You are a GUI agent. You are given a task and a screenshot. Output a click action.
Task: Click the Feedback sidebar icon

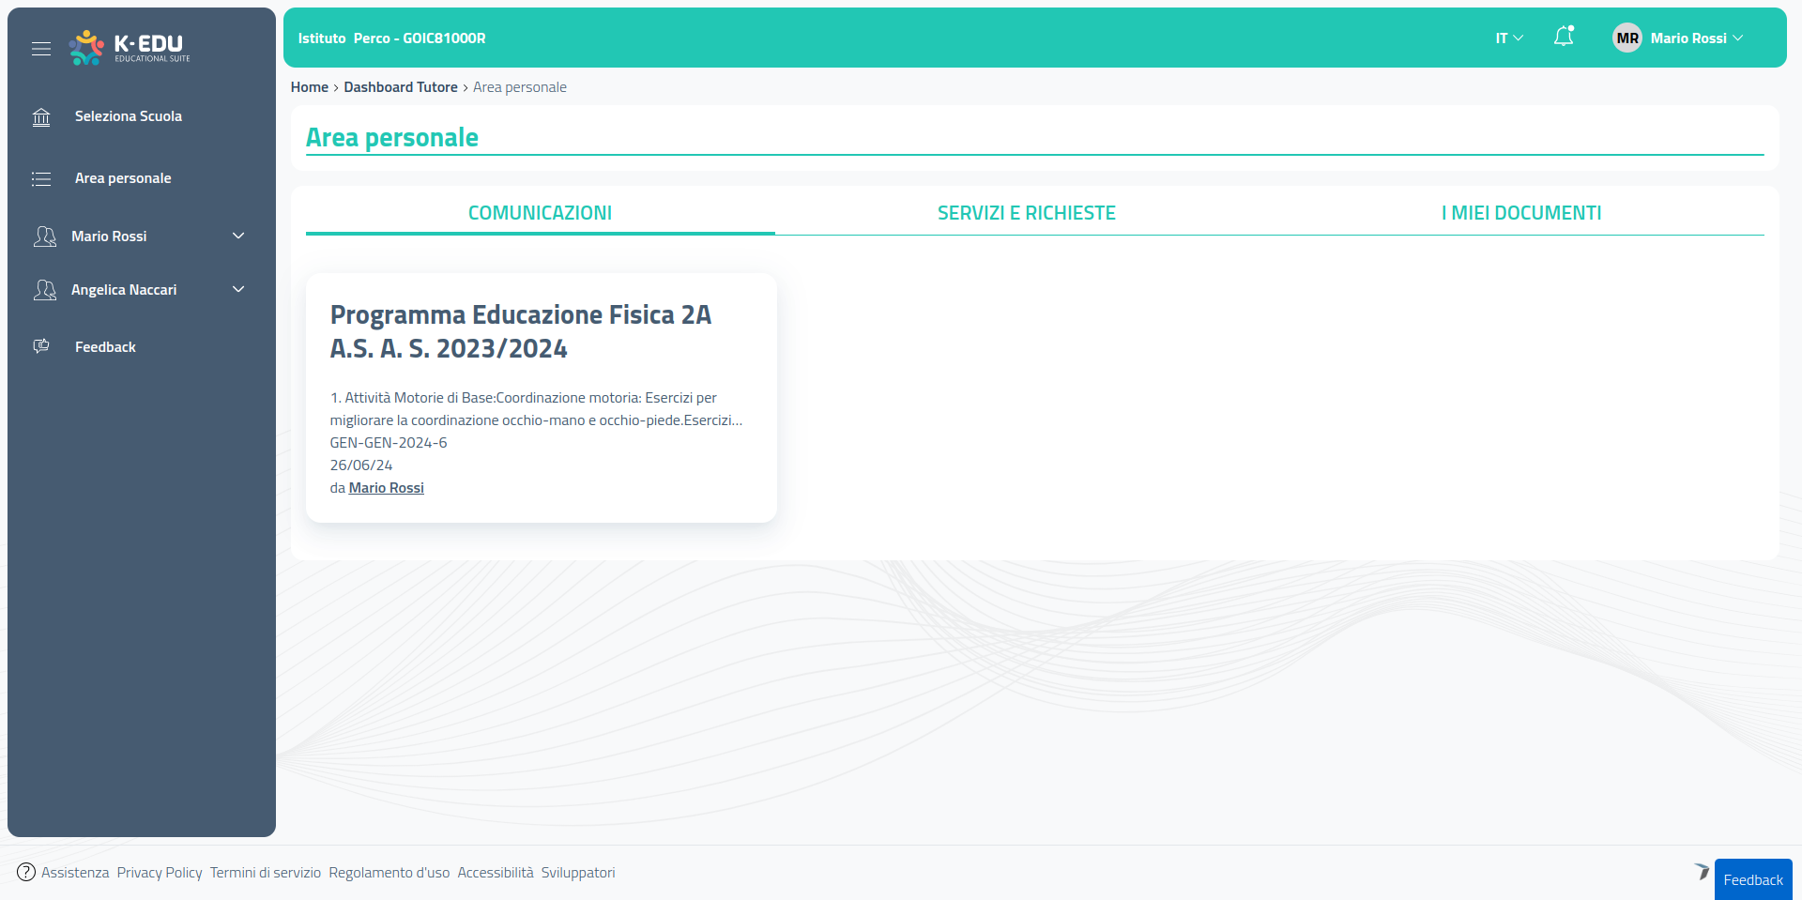41,346
